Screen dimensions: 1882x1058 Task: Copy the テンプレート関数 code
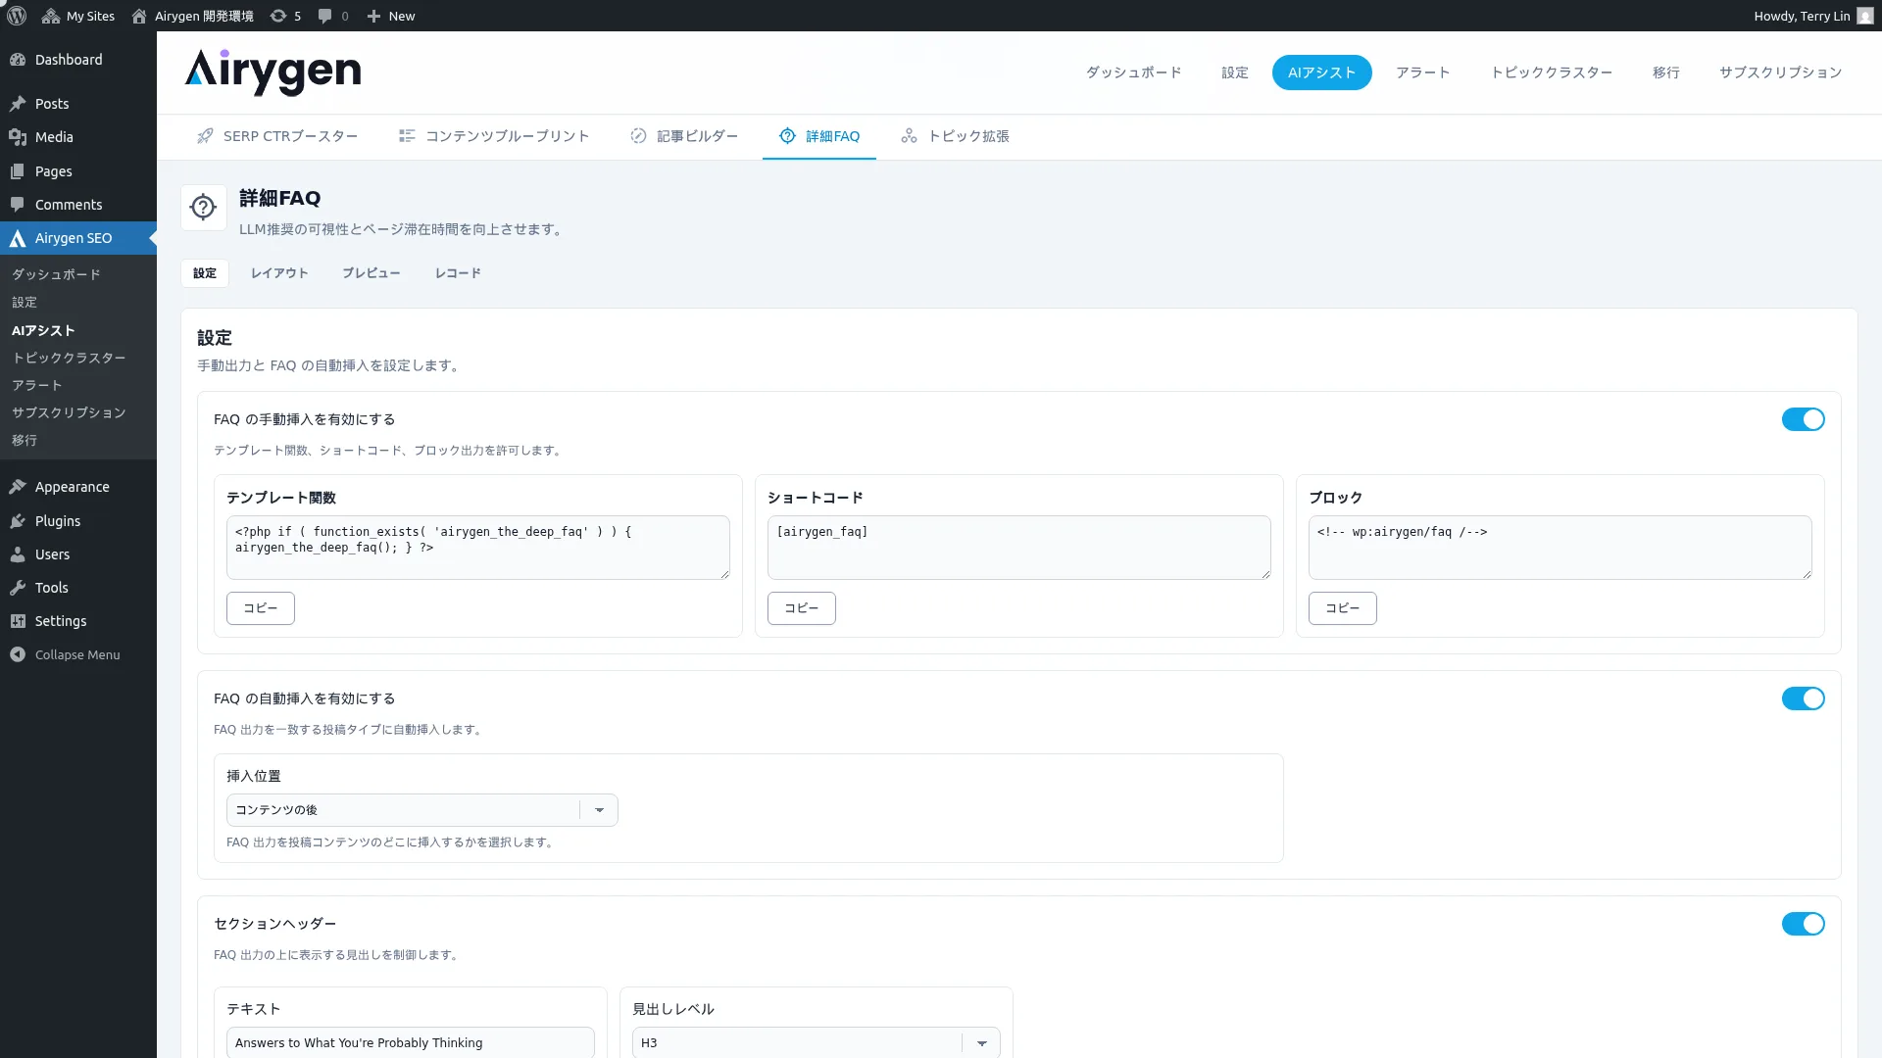click(x=261, y=608)
